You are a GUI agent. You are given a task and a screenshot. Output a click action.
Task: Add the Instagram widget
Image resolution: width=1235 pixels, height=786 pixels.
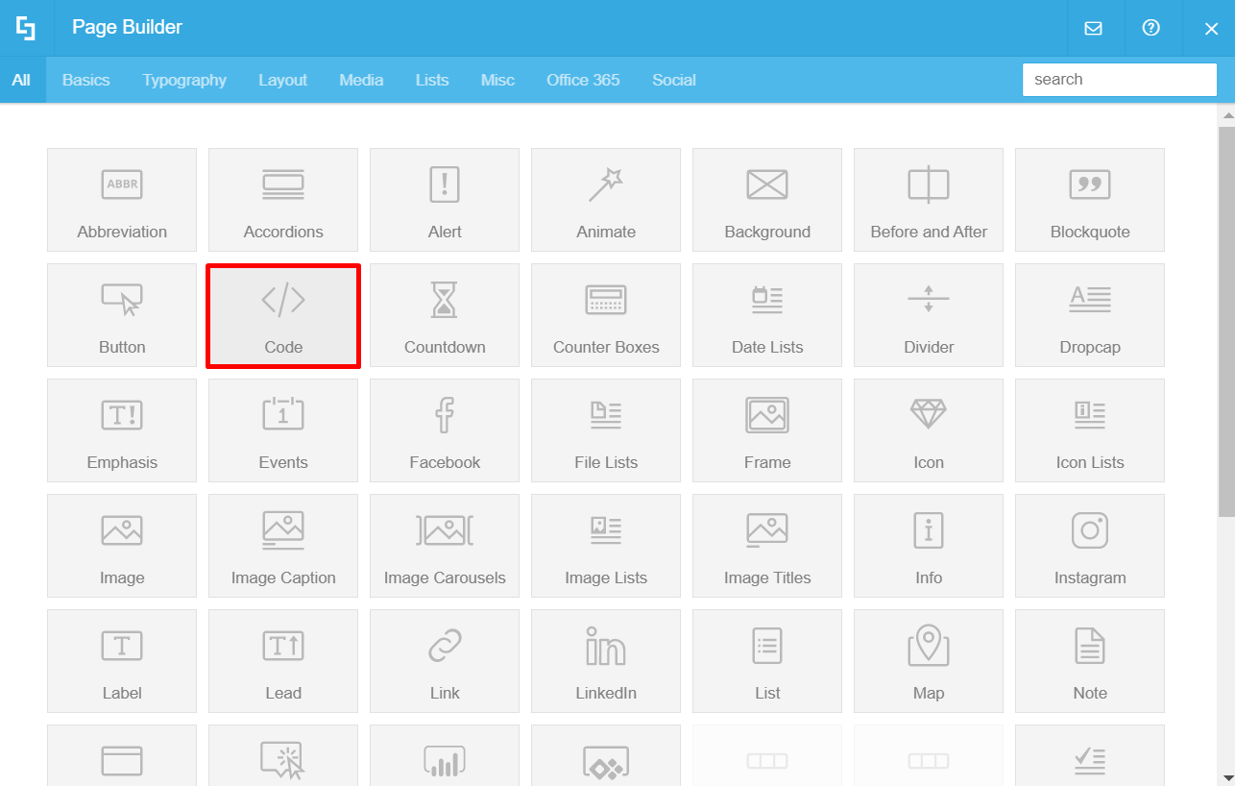click(1089, 546)
